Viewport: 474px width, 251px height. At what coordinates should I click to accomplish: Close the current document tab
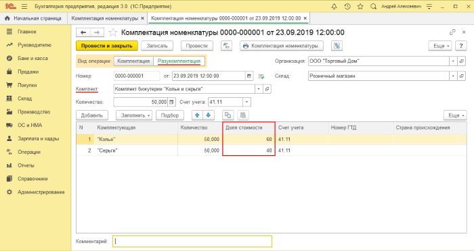click(305, 18)
